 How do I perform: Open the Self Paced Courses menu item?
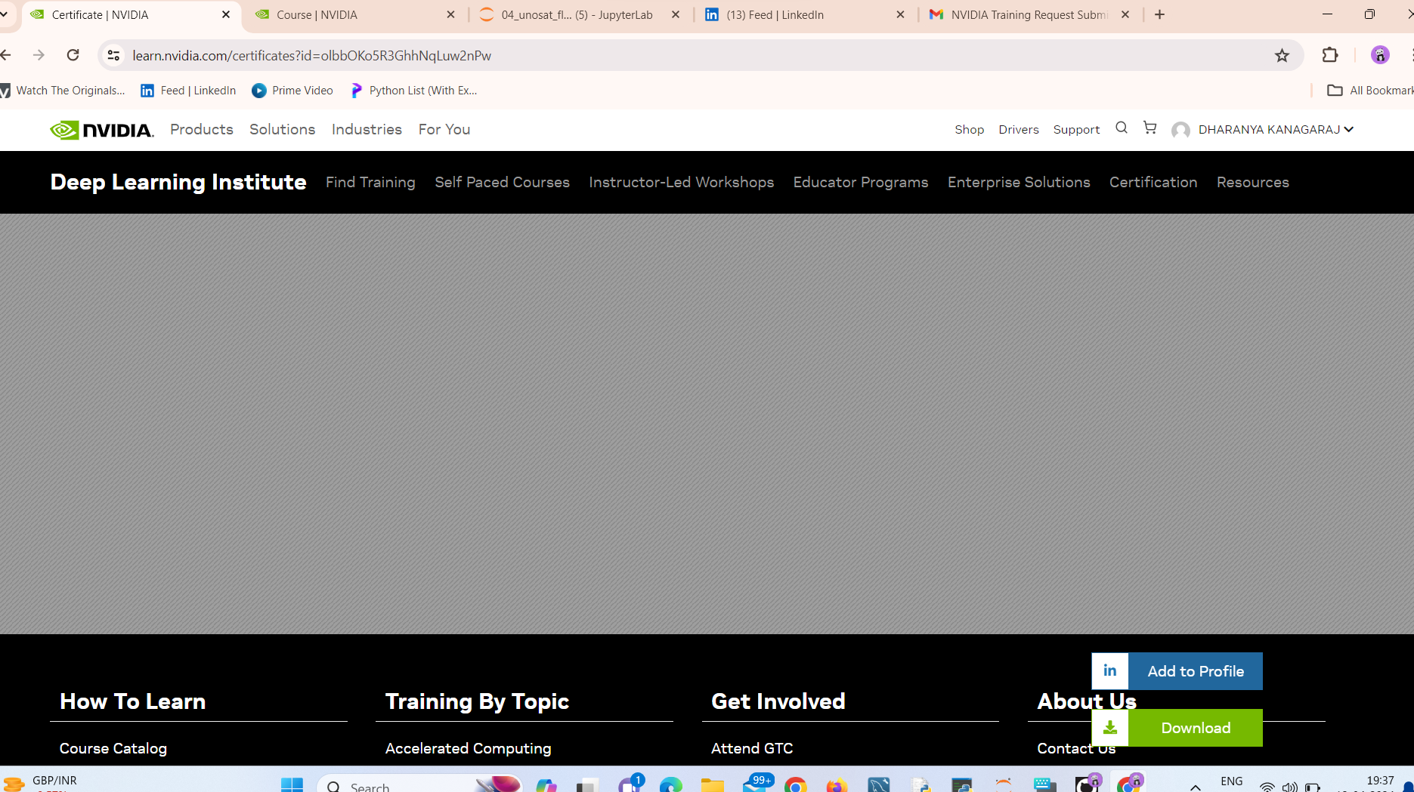click(x=502, y=182)
